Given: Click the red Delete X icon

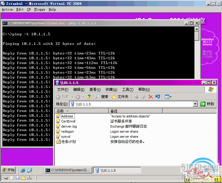Looking at the screenshot, I should [x=151, y=97].
